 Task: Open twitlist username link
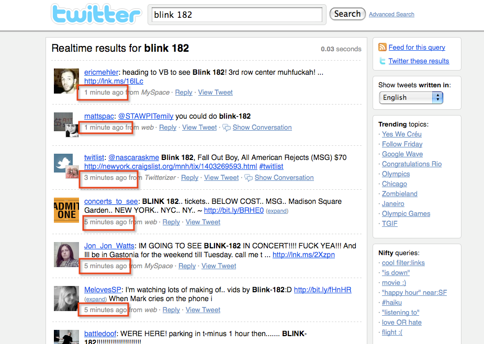(x=94, y=157)
